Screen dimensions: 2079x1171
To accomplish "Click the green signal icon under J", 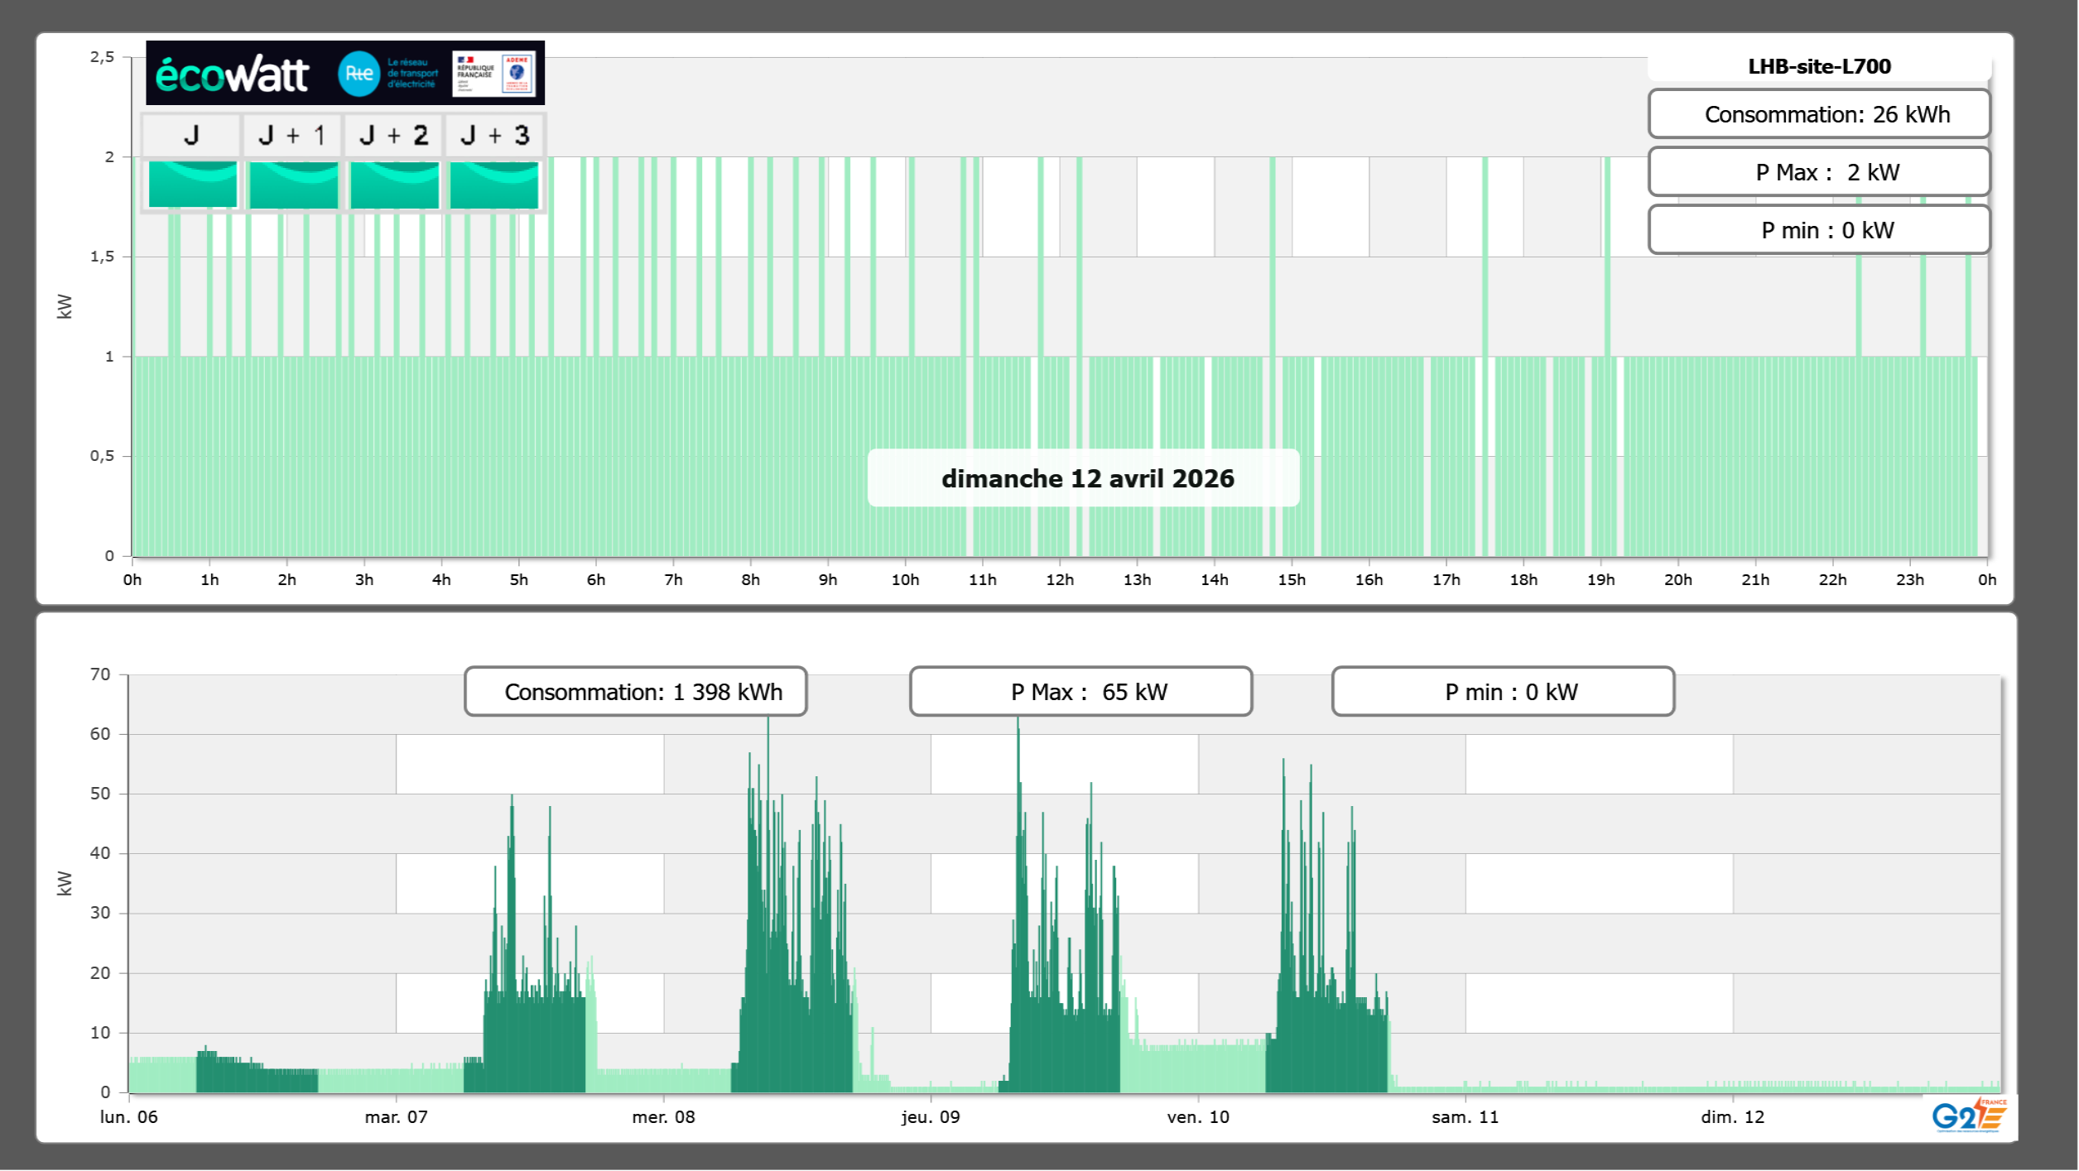I will (x=192, y=185).
